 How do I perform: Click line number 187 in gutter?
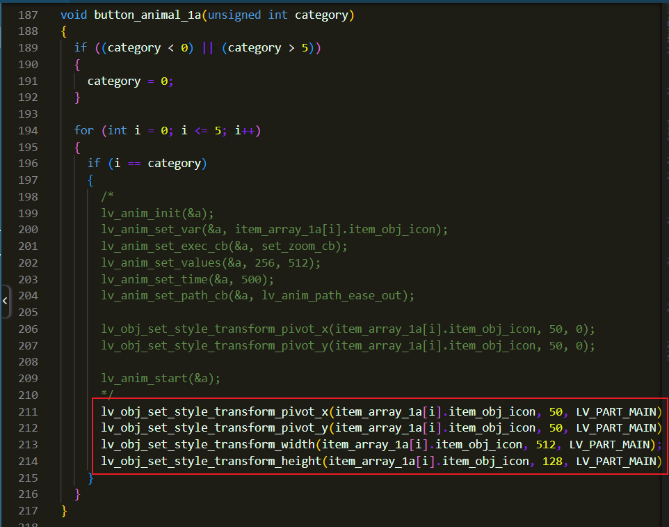28,15
